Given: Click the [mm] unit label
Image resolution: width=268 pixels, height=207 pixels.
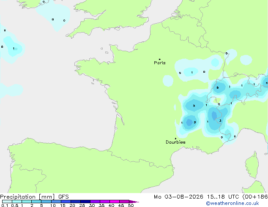Looking at the screenshot, I should point(46,197).
